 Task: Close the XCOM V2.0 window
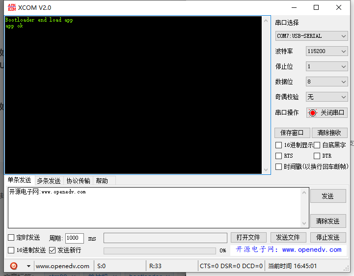coord(339,7)
